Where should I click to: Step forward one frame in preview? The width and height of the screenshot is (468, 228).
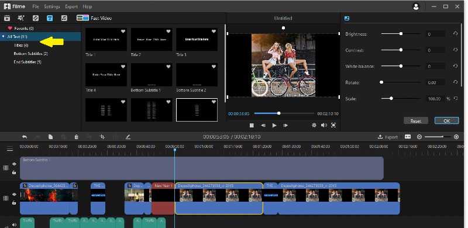click(x=285, y=125)
